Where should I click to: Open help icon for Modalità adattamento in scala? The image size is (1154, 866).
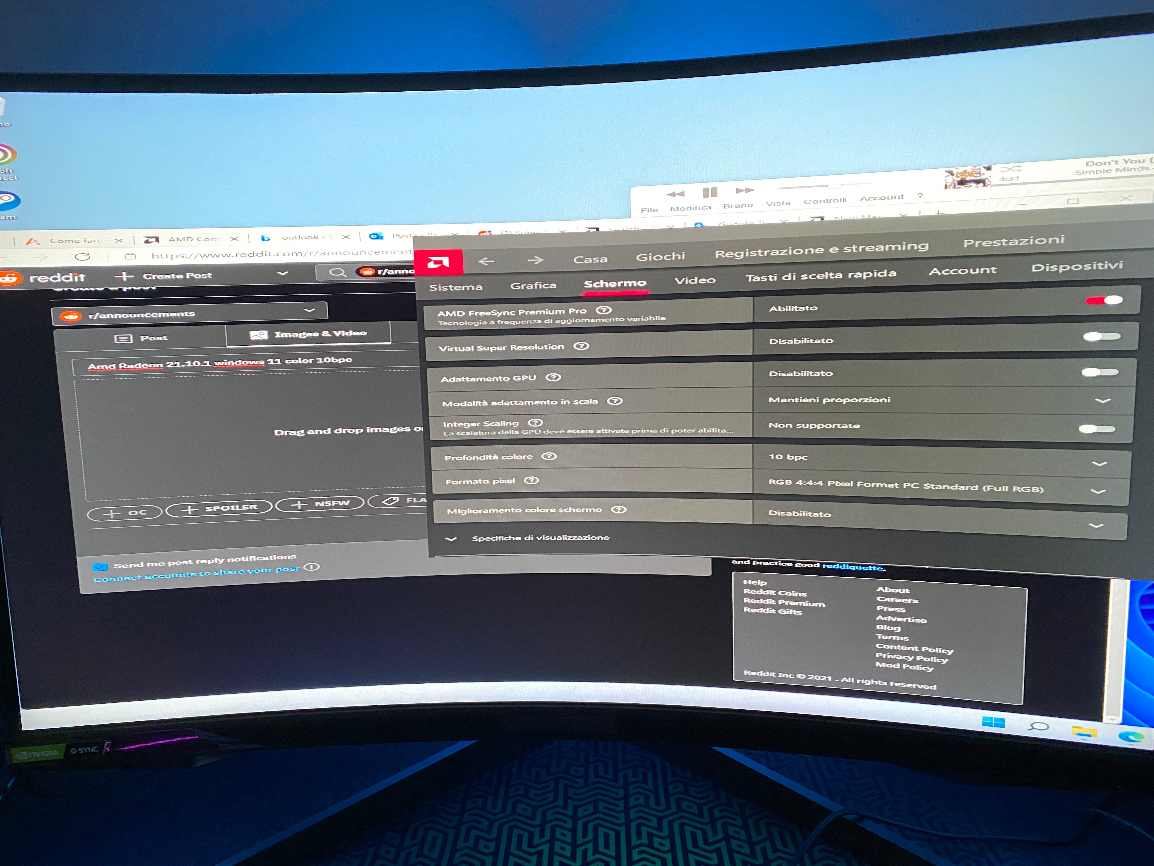pyautogui.click(x=615, y=401)
